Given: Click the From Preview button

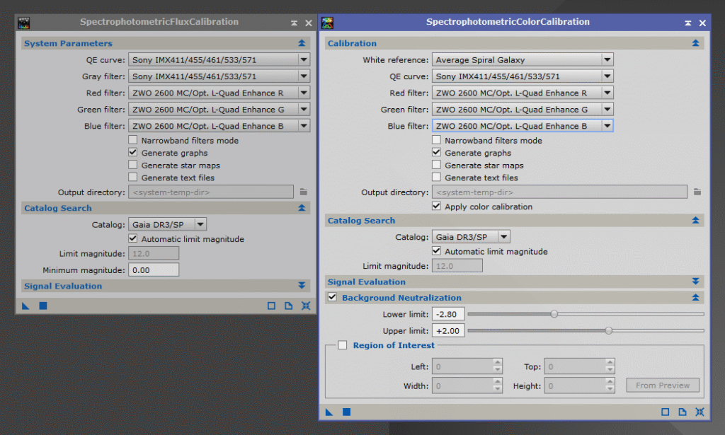Looking at the screenshot, I should point(663,385).
